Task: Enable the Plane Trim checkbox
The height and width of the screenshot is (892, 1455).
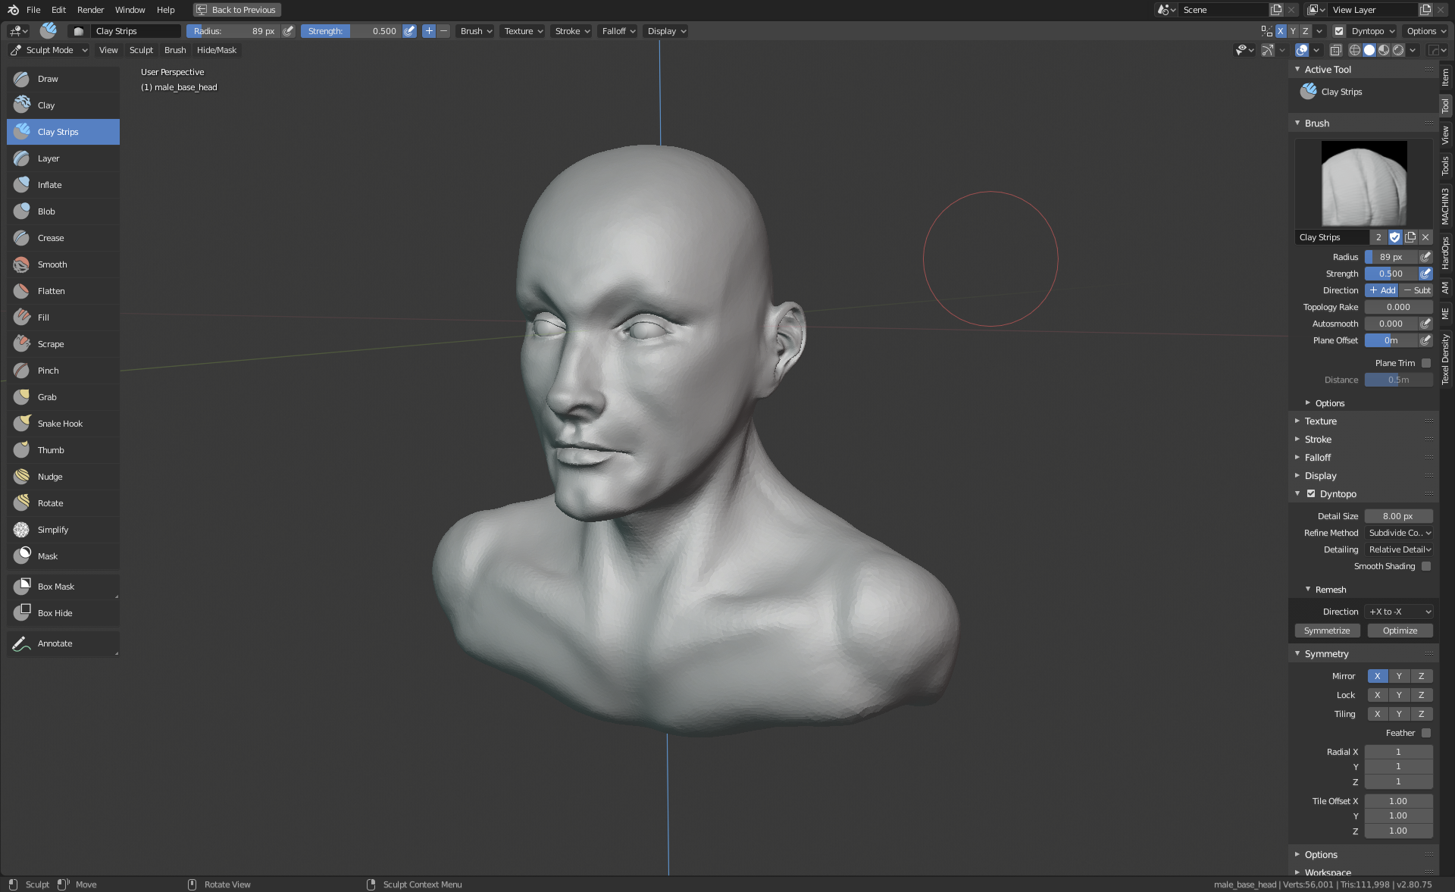Action: point(1426,363)
